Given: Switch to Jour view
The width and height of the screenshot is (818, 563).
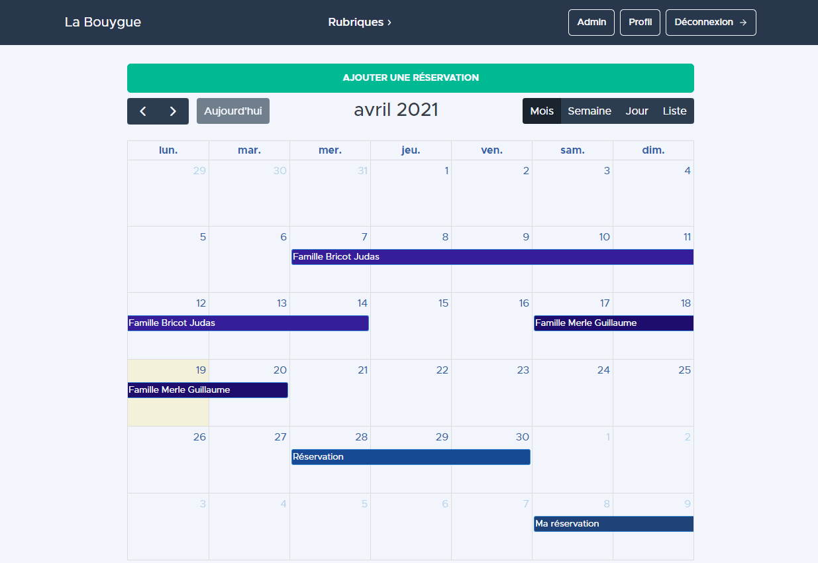Looking at the screenshot, I should [637, 111].
